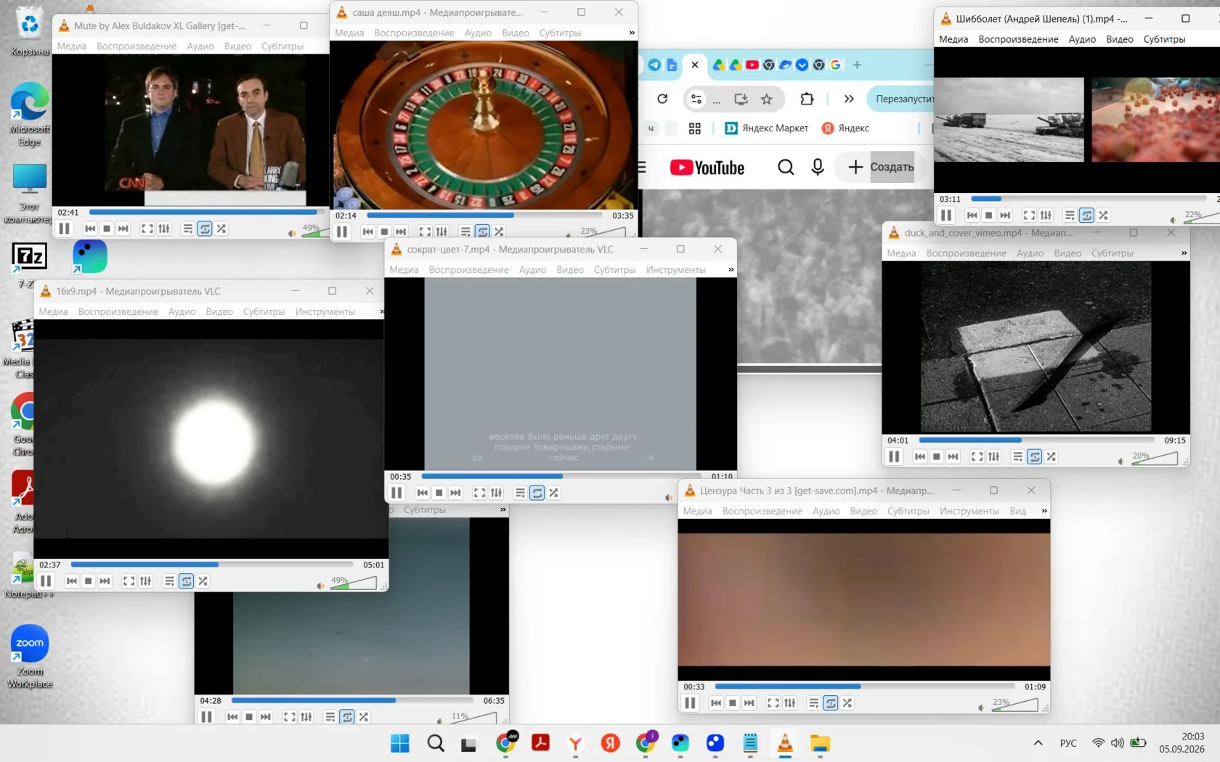The width and height of the screenshot is (1220, 762).
Task: Open Воспроизведение menu in саша деяш.mp4 window
Action: (x=414, y=33)
